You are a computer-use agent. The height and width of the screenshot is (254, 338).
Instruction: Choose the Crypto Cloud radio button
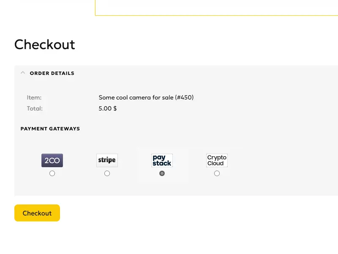217,174
